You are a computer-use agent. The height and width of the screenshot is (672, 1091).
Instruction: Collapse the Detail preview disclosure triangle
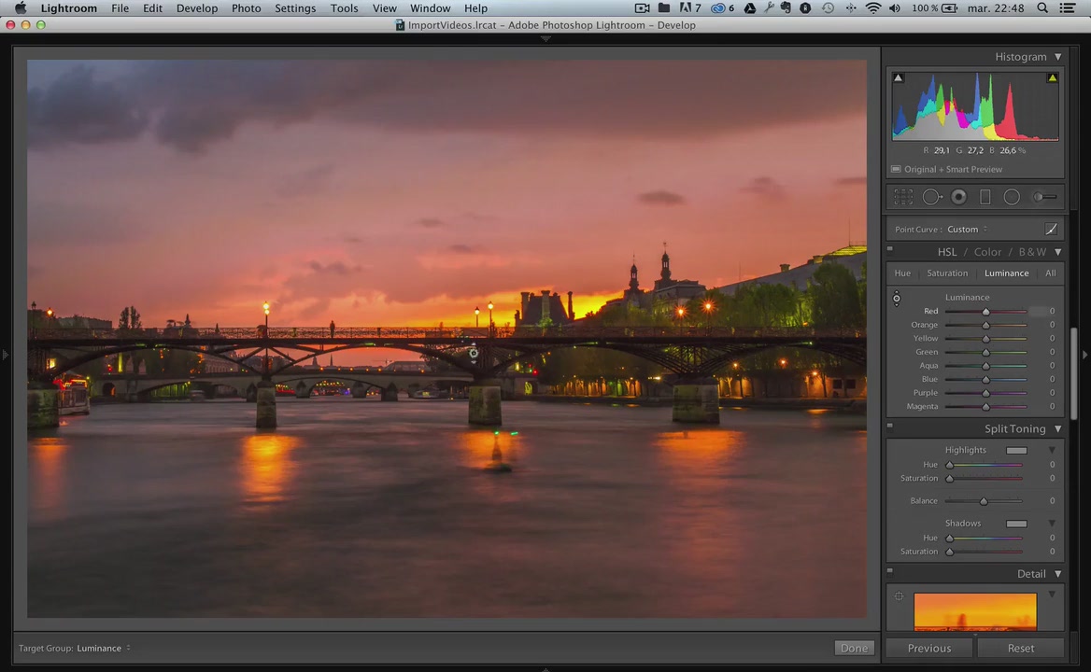tap(1052, 595)
